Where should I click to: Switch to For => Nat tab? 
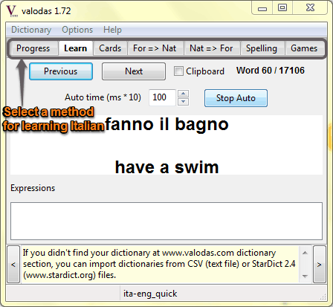point(155,48)
